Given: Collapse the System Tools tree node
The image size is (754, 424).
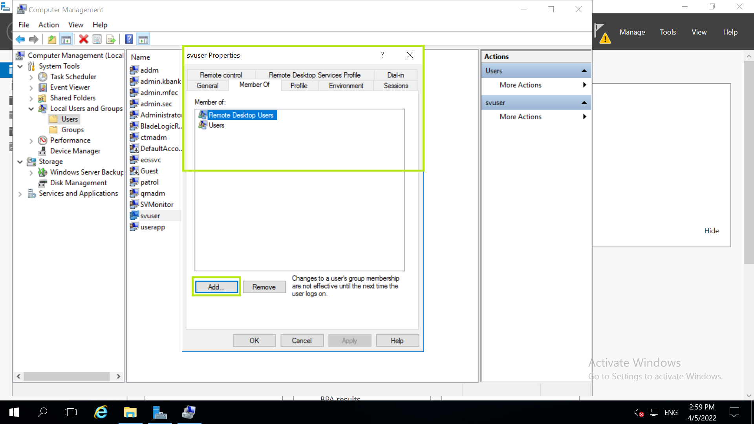Looking at the screenshot, I should coord(20,66).
